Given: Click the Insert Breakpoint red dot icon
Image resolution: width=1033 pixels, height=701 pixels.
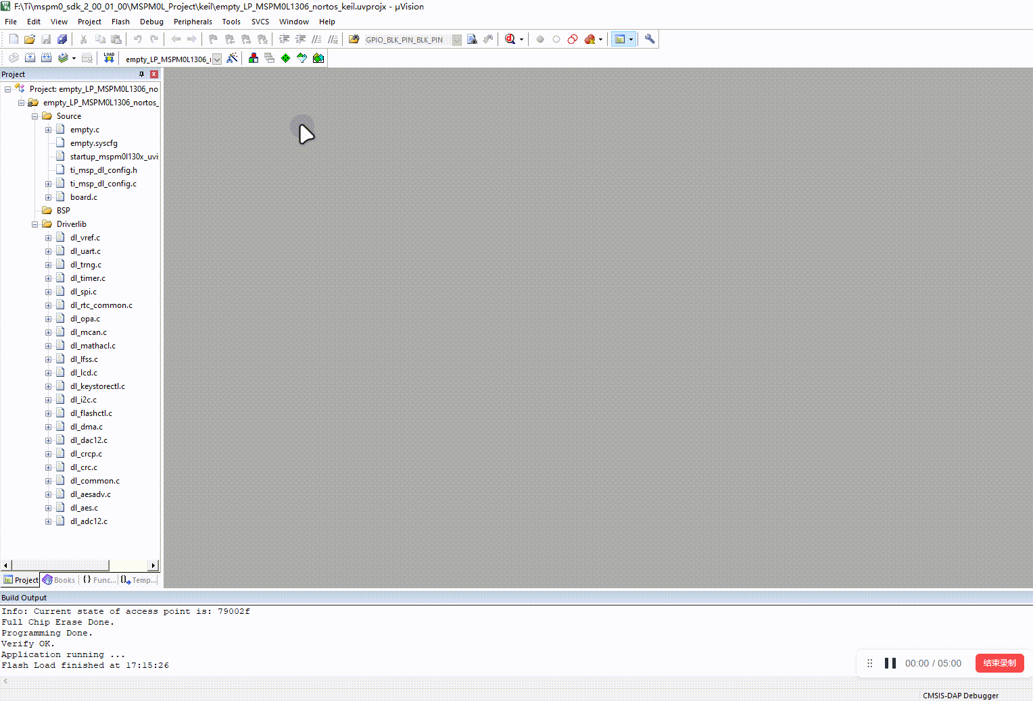Looking at the screenshot, I should point(540,39).
